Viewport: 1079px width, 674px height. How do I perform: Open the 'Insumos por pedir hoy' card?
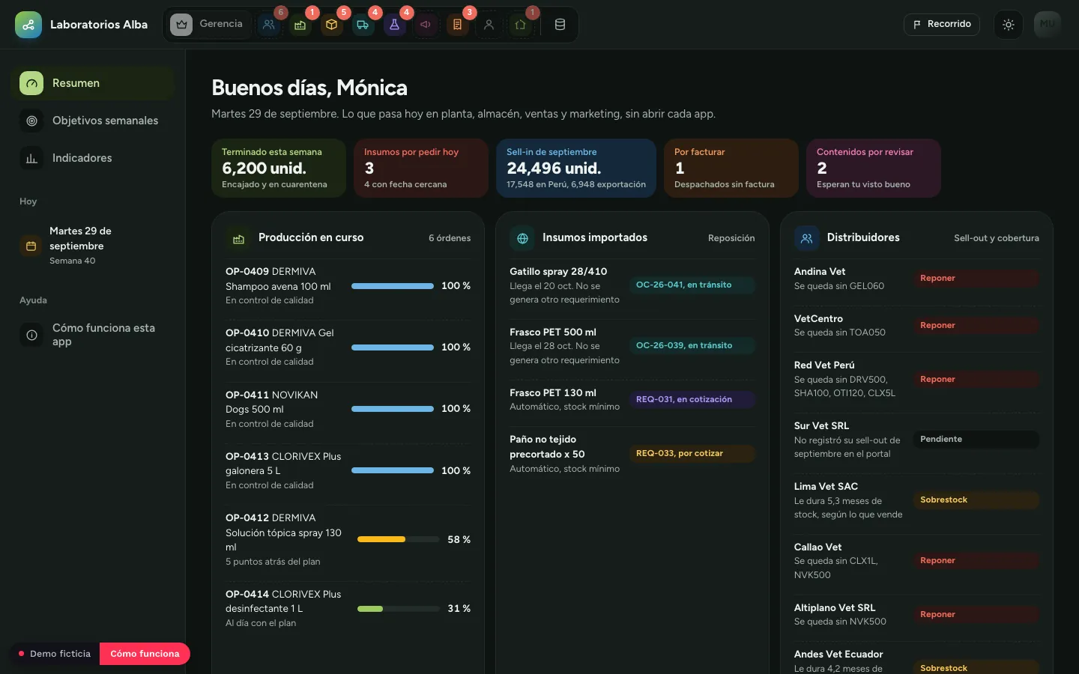pyautogui.click(x=421, y=168)
